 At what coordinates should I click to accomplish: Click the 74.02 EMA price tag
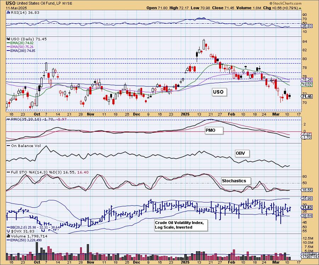click(x=307, y=85)
